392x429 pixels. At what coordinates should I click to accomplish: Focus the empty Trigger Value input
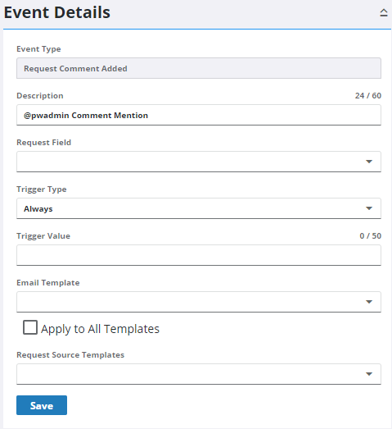pos(199,255)
